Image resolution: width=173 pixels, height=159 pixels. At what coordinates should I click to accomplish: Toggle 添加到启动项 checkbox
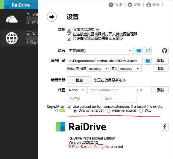point(69,30)
